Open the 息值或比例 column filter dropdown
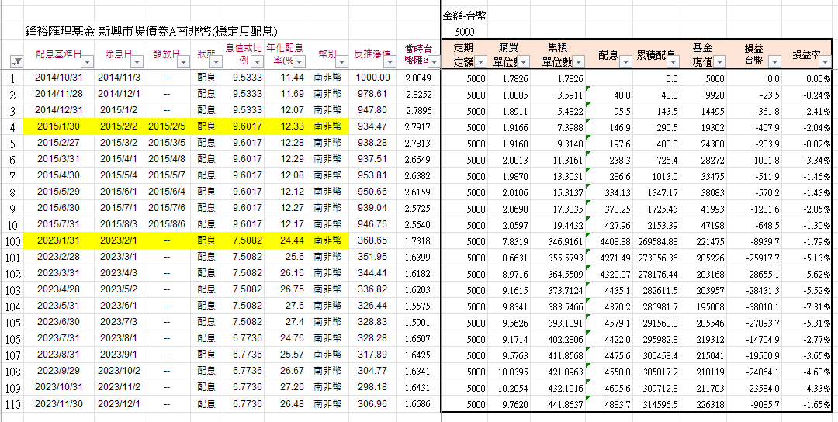This screenshot has height=422, width=838. [257, 62]
